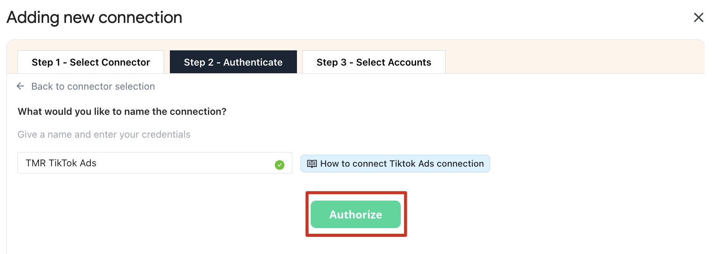Image resolution: width=713 pixels, height=254 pixels.
Task: Click the 'Select Accounts' text in Step 3
Action: 394,62
